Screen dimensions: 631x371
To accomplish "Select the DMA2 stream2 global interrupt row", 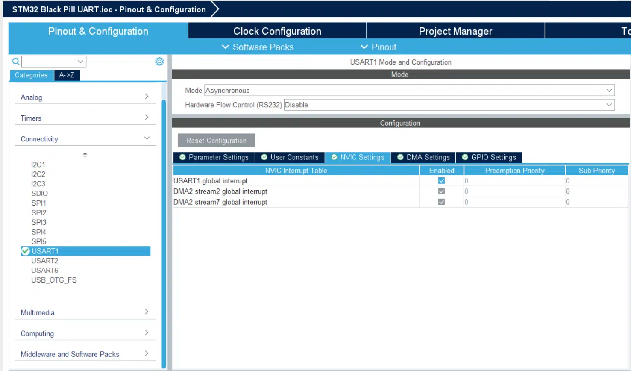I will [x=400, y=191].
